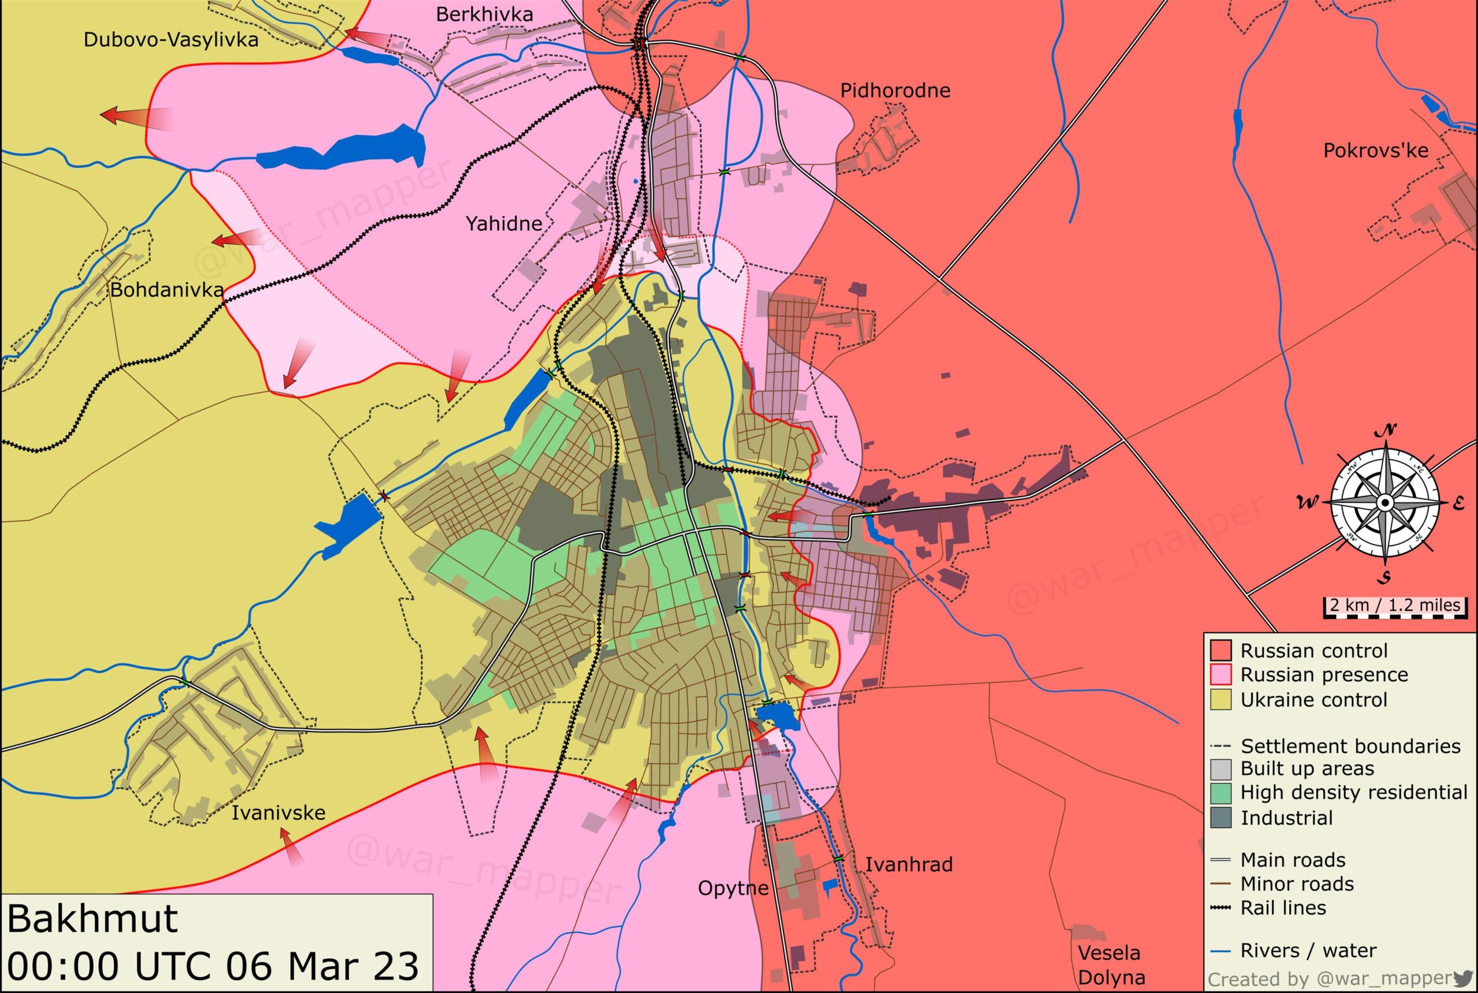Click the Built up areas legend swatch
This screenshot has width=1478, height=993.
(1221, 769)
